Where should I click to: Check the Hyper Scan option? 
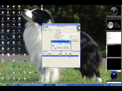tap(64, 47)
